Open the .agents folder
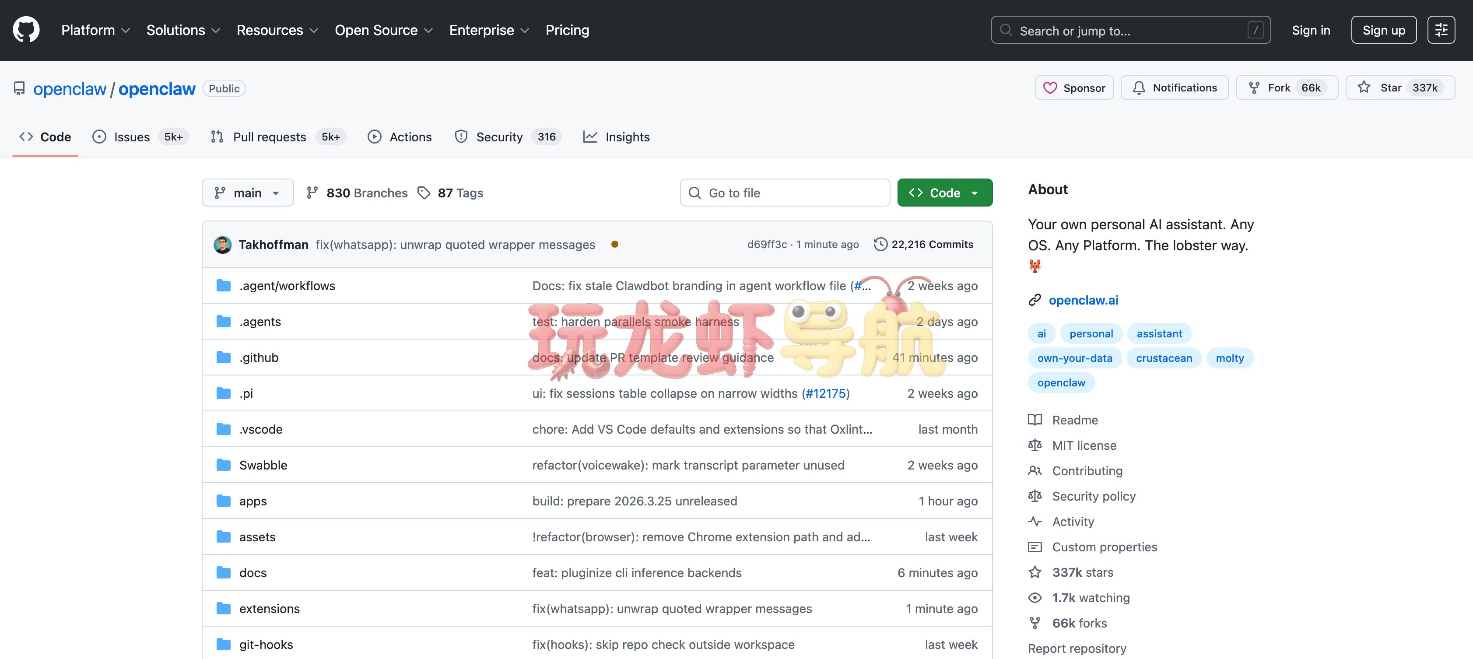The height and width of the screenshot is (659, 1473). tap(260, 322)
